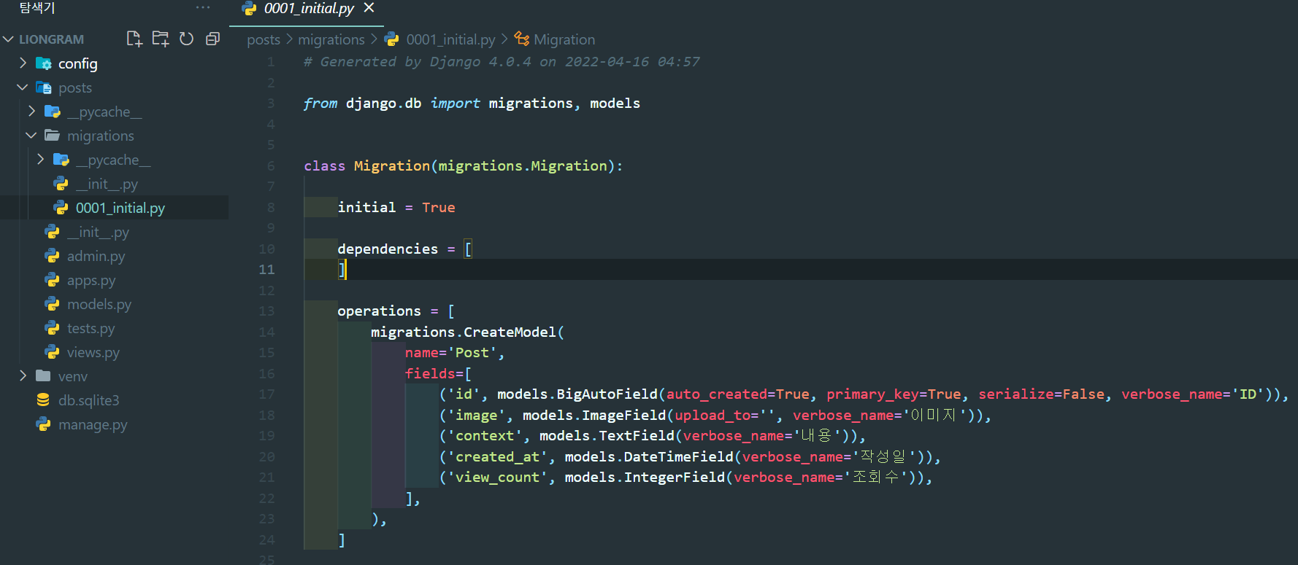Open views.py in the explorer

pyautogui.click(x=114, y=352)
